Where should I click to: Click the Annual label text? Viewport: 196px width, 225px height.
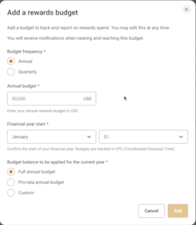(25, 61)
